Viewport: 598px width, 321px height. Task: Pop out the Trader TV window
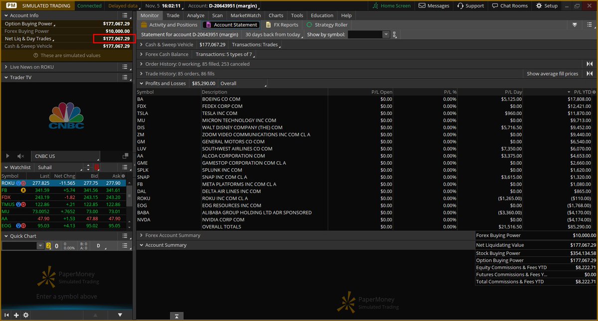(x=126, y=156)
